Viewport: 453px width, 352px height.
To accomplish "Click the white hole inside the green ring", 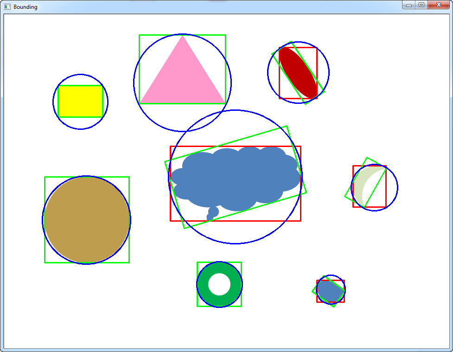I will coord(219,284).
